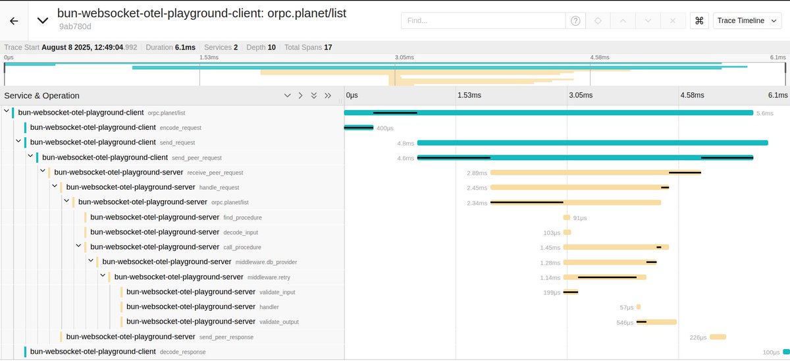This screenshot has width=790, height=361.
Task: Click the Find search input field
Action: point(483,20)
